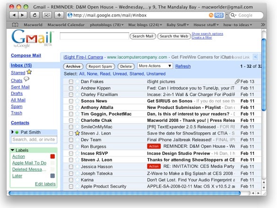
Task: Open the House stuff bookmark folder
Action: 206,25
